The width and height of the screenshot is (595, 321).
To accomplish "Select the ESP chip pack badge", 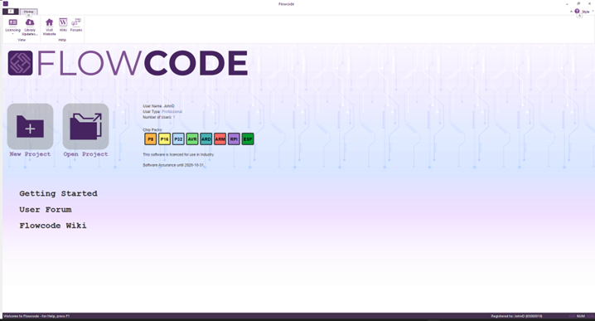I will pyautogui.click(x=248, y=139).
